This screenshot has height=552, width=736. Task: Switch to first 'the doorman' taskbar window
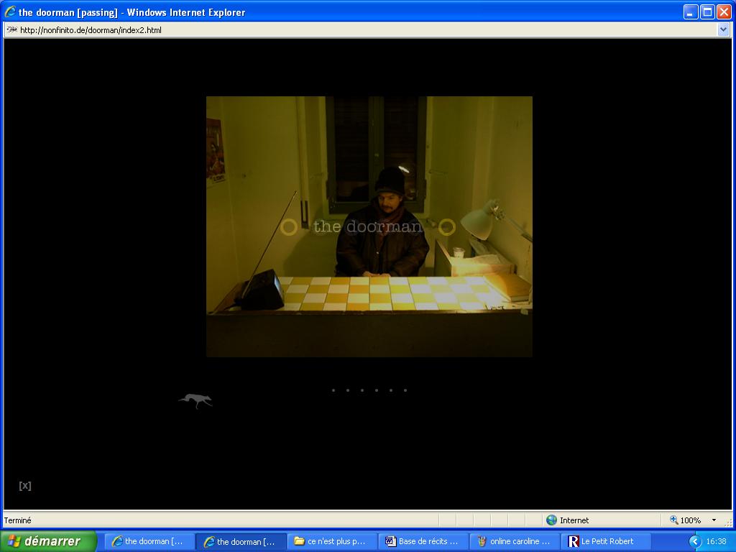(x=148, y=541)
